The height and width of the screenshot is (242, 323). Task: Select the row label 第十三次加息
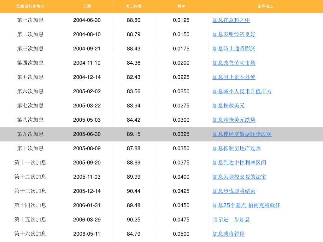click(30, 191)
